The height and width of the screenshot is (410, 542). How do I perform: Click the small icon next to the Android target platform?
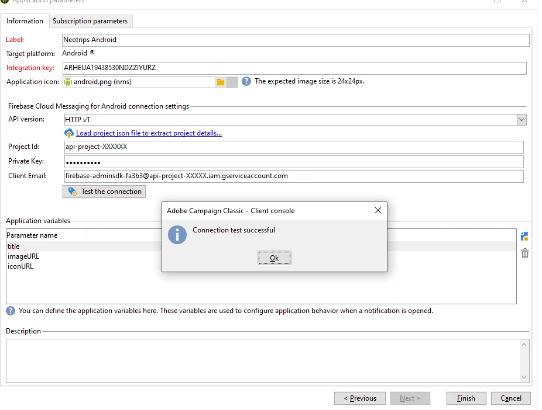click(x=92, y=53)
